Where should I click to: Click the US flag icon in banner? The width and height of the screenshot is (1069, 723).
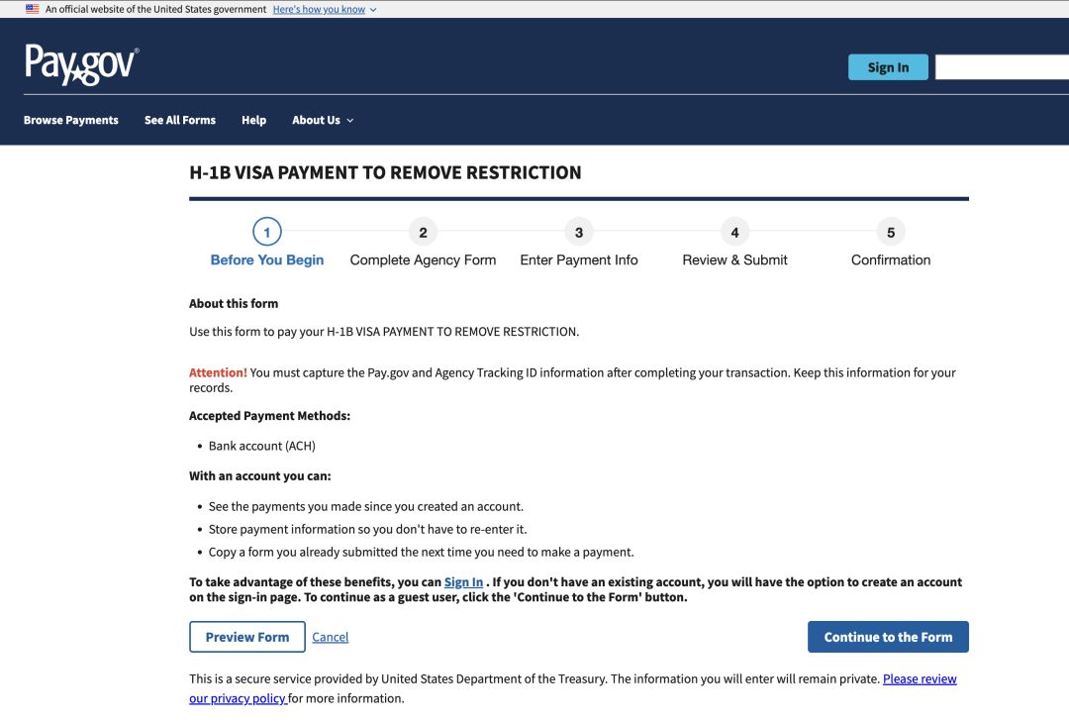coord(33,9)
